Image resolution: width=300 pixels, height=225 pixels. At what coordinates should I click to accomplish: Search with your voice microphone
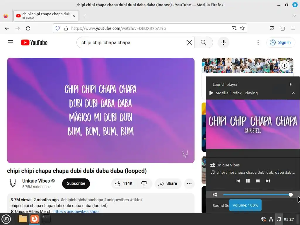pos(224,42)
